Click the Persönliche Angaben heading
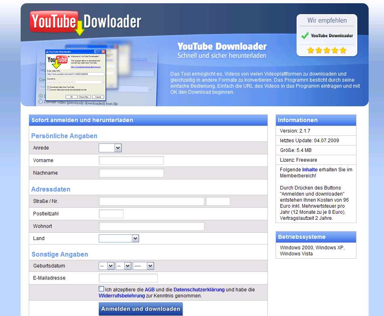384x316 pixels. (64, 136)
